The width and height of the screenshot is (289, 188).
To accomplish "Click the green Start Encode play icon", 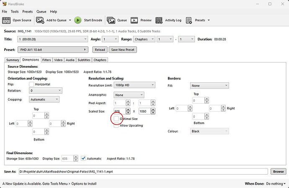I will [78, 20].
